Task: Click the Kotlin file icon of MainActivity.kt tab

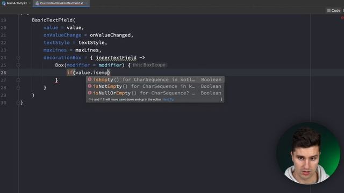Action: tap(4, 3)
